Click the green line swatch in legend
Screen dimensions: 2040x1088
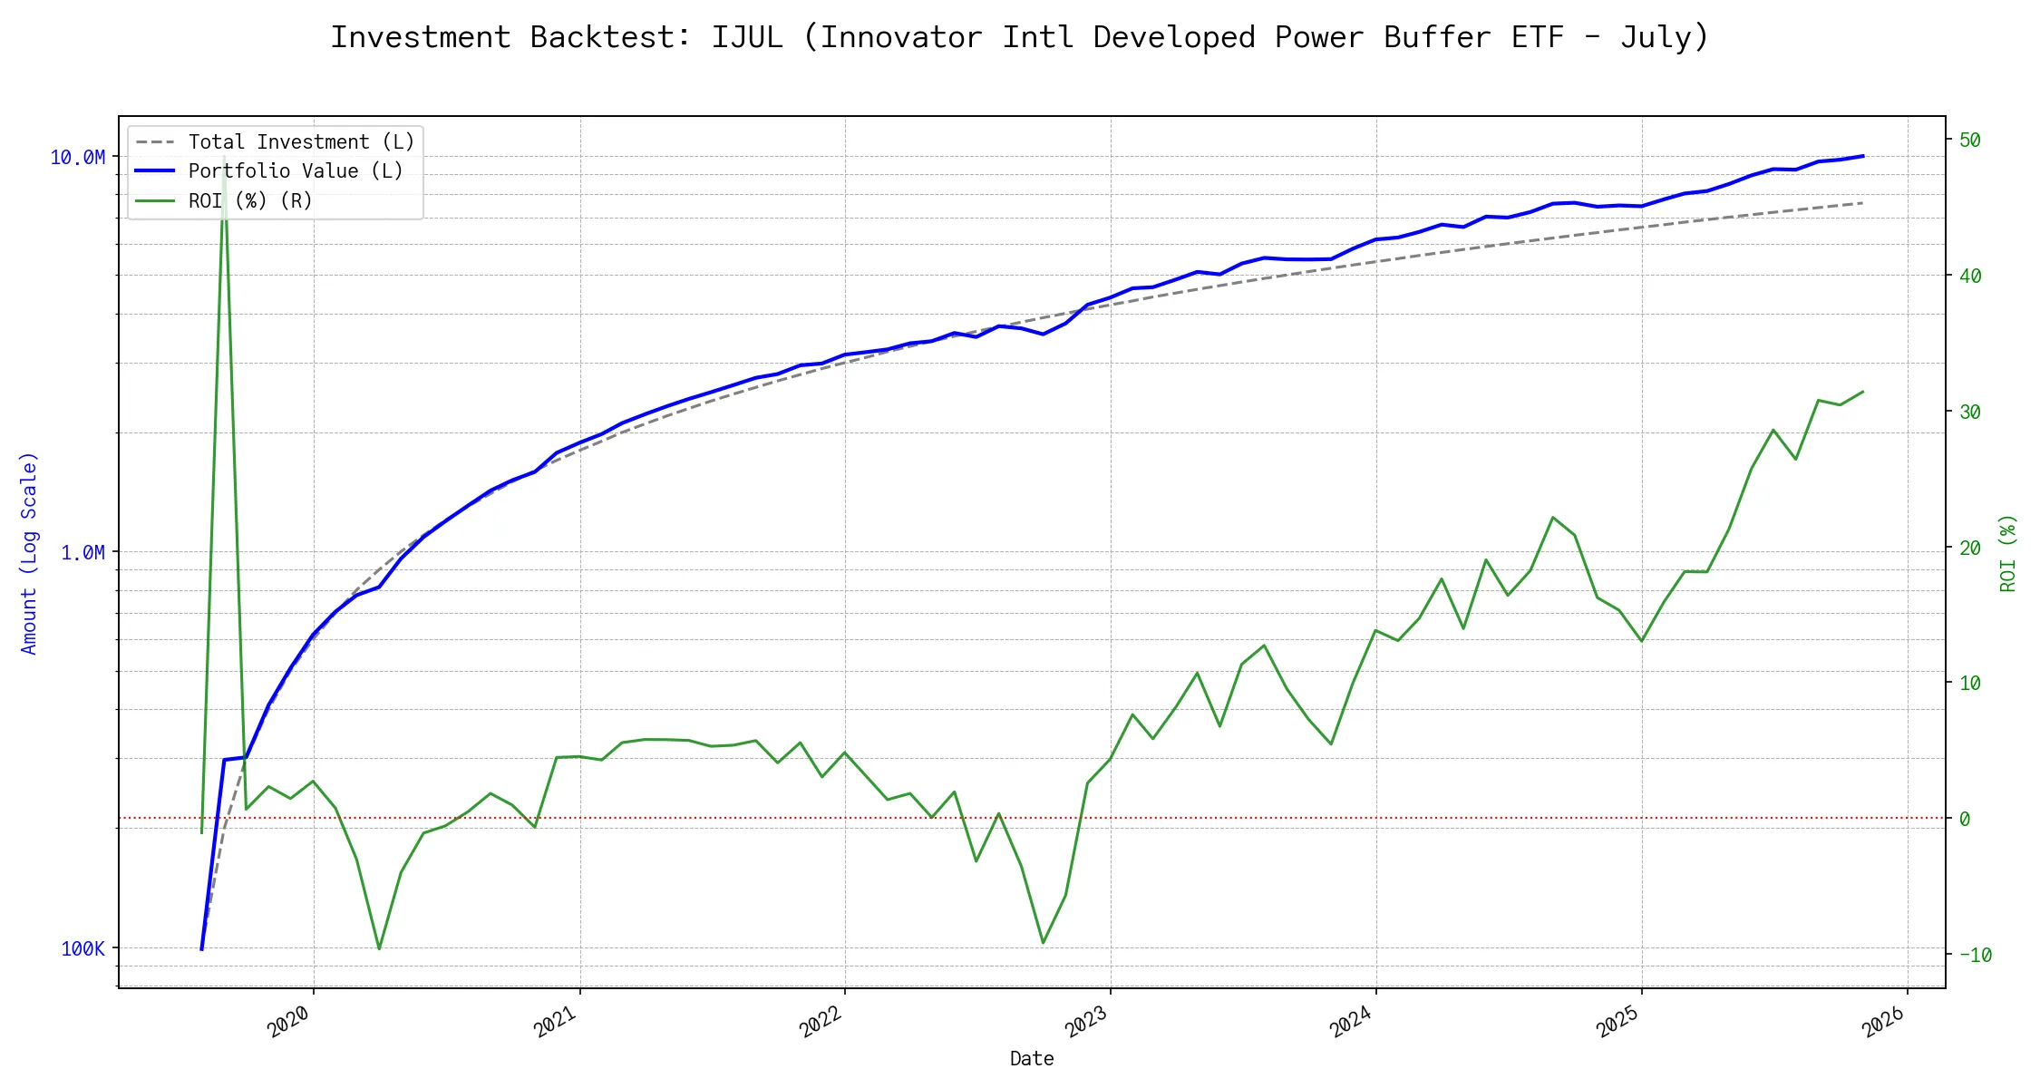pyautogui.click(x=155, y=201)
